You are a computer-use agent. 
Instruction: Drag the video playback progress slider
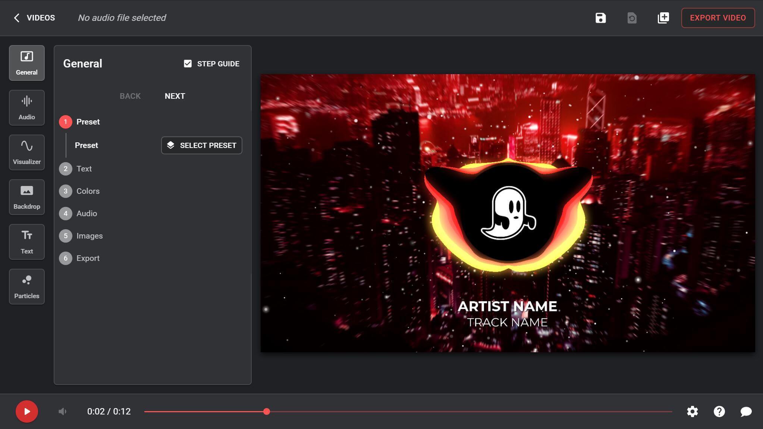click(267, 412)
